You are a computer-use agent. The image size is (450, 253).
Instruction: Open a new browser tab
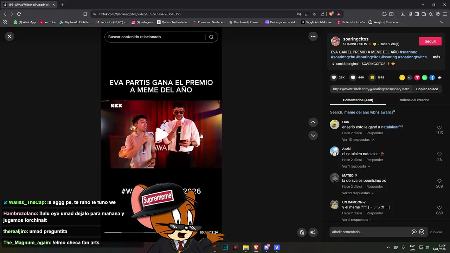[62, 5]
